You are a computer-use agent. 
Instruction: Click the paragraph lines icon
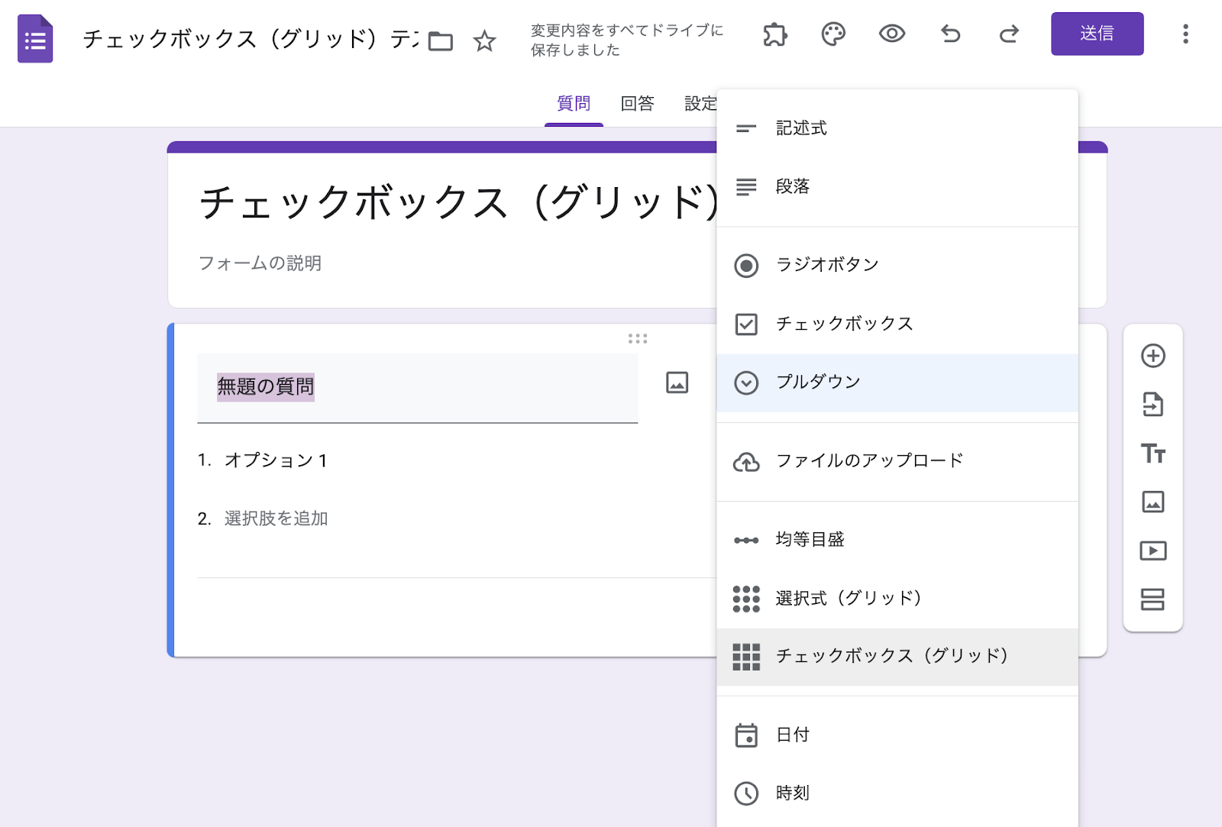click(746, 186)
